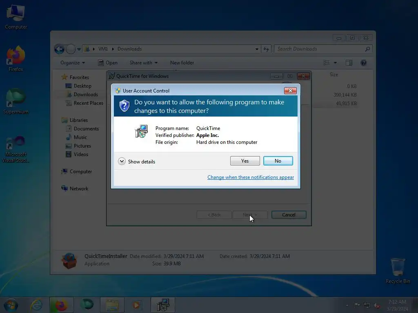The image size is (418, 313).
Task: Click Downloads in the address bar
Action: (129, 49)
